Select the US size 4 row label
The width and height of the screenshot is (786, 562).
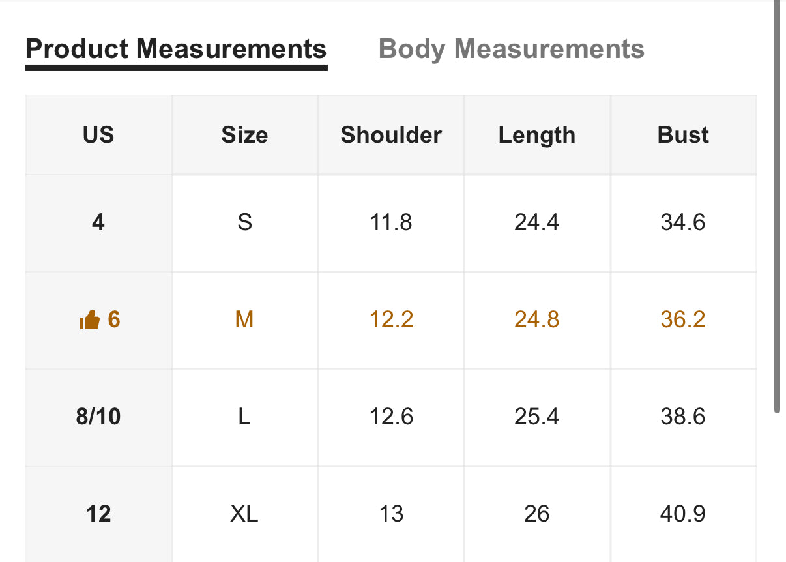coord(98,223)
